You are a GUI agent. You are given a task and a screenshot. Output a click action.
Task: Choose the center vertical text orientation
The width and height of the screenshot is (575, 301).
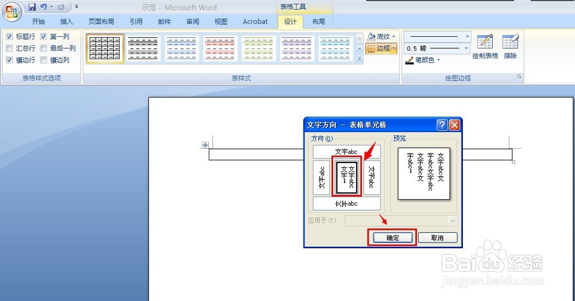pos(347,177)
